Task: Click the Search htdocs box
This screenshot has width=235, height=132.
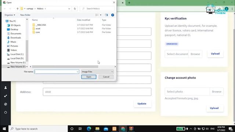Action: click(97, 9)
